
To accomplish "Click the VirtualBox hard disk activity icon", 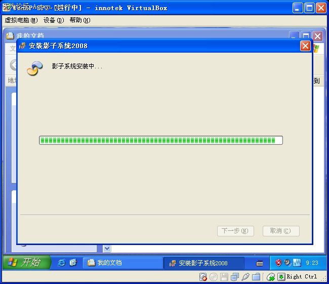I will (203, 277).
